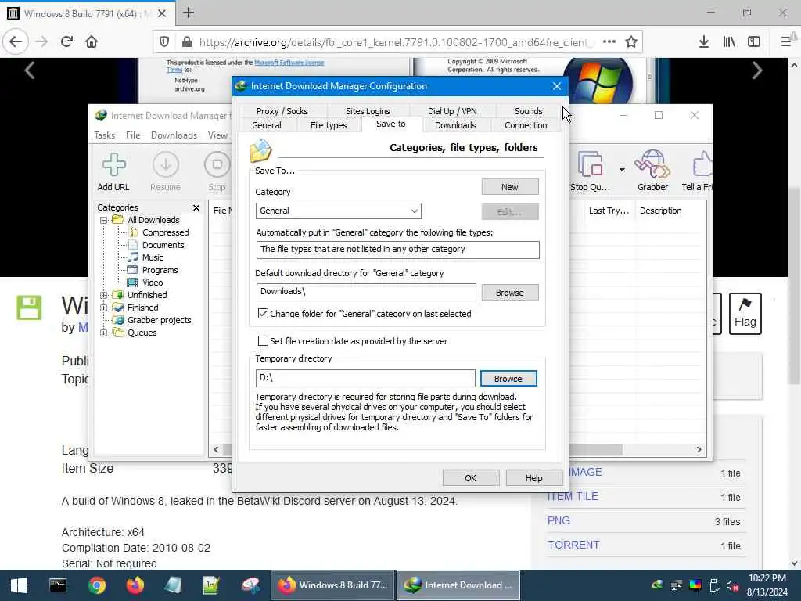Click the Stop toolbar icon
801x601 pixels.
pos(217,171)
